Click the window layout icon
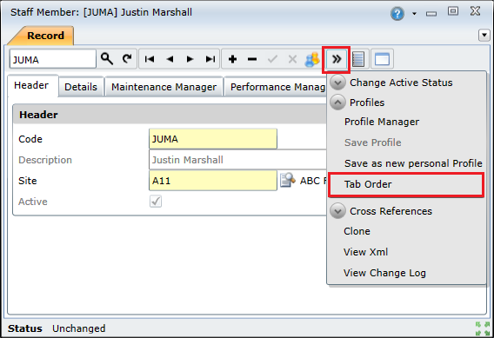This screenshot has height=338, width=494. 382,59
